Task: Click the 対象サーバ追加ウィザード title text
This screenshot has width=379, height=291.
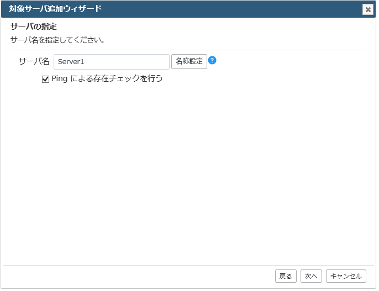Action: tap(55, 9)
